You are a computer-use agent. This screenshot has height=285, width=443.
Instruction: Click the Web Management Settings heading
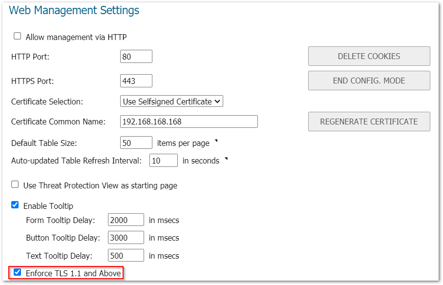(x=74, y=10)
